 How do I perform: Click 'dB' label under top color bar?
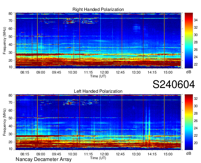(x=189, y=72)
